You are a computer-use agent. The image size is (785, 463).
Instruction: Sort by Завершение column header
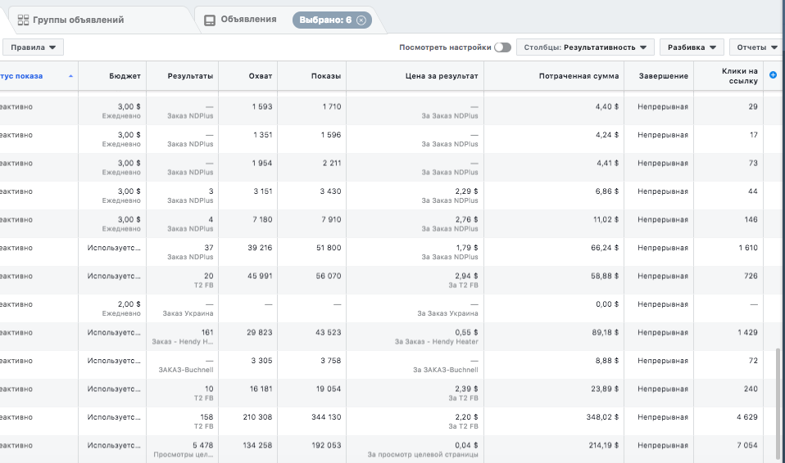click(664, 76)
